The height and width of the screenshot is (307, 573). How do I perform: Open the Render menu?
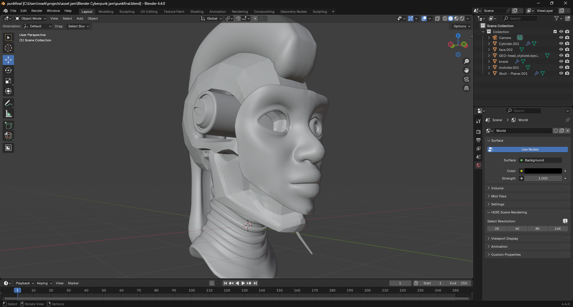(37, 11)
